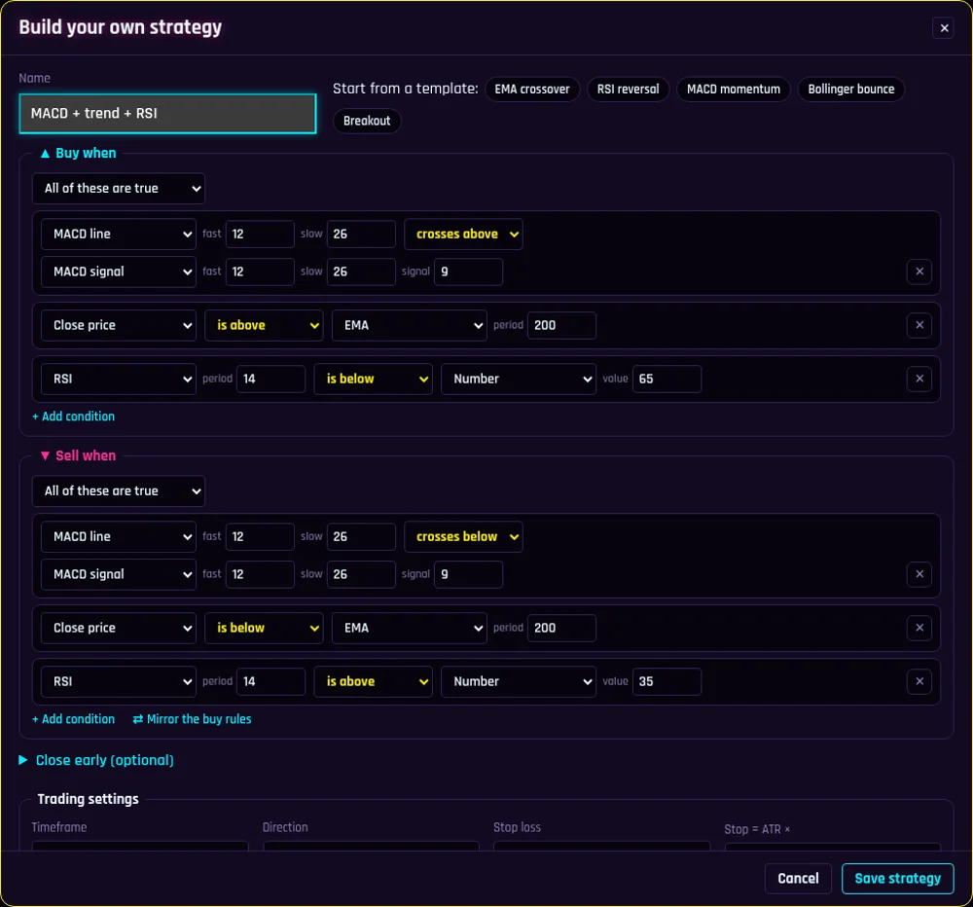Close the Build your own strategy dialog
Screen dimensions: 973x907
943,28
